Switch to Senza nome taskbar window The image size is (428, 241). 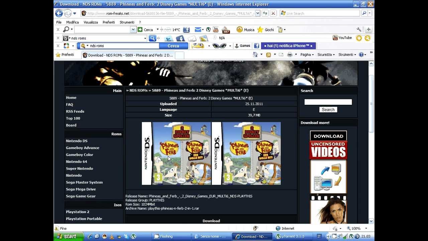point(212,236)
